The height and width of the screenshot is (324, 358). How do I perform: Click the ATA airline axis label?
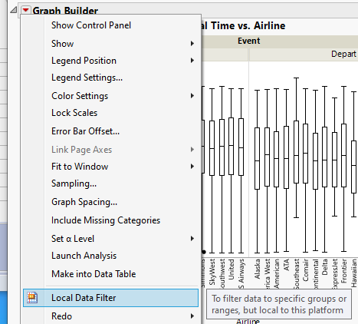point(286,265)
